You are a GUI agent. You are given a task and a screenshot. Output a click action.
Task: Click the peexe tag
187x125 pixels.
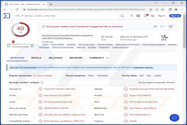click(45, 45)
